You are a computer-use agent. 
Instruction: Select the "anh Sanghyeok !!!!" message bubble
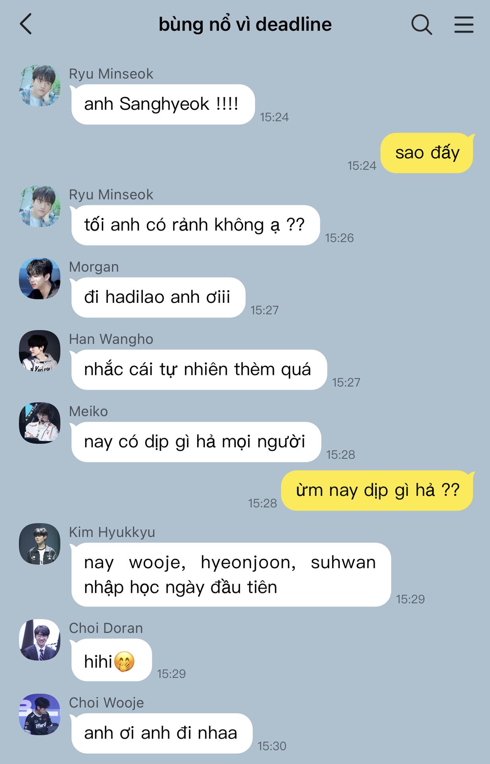[163, 104]
